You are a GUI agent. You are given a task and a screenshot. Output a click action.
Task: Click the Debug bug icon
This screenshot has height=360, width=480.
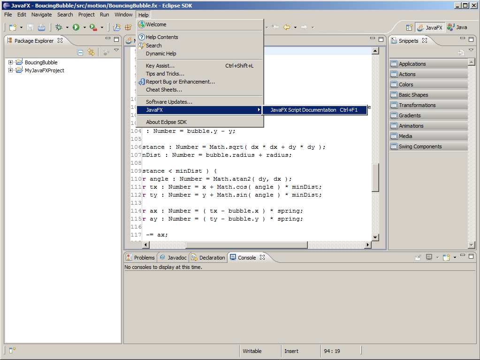coord(59,27)
